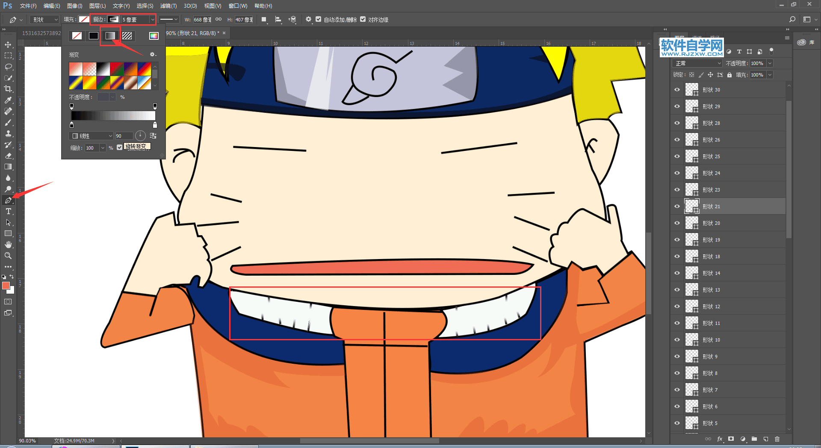Set stroke to solid color
The height and width of the screenshot is (448, 821).
93,36
